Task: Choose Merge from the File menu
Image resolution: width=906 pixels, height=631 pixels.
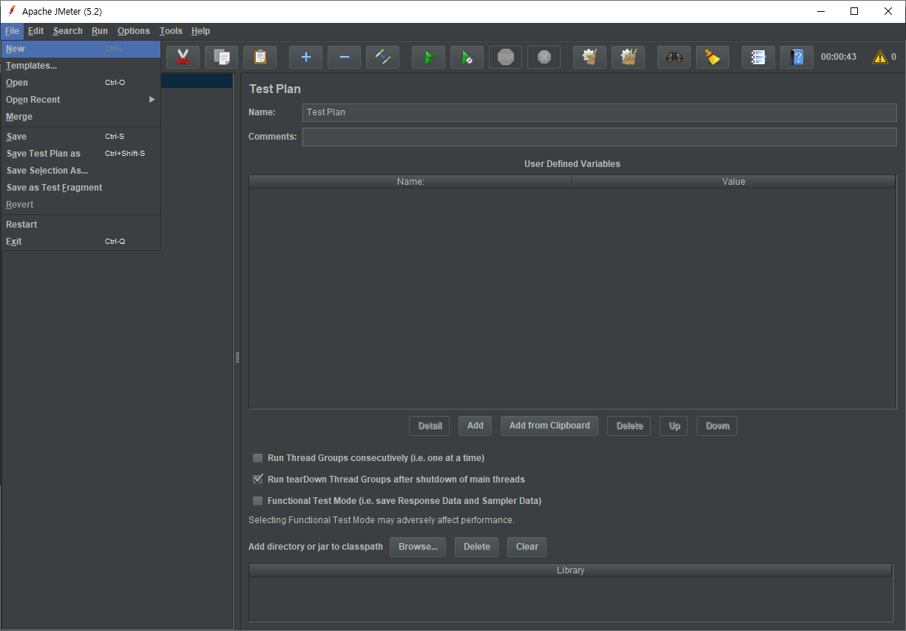Action: click(81, 117)
